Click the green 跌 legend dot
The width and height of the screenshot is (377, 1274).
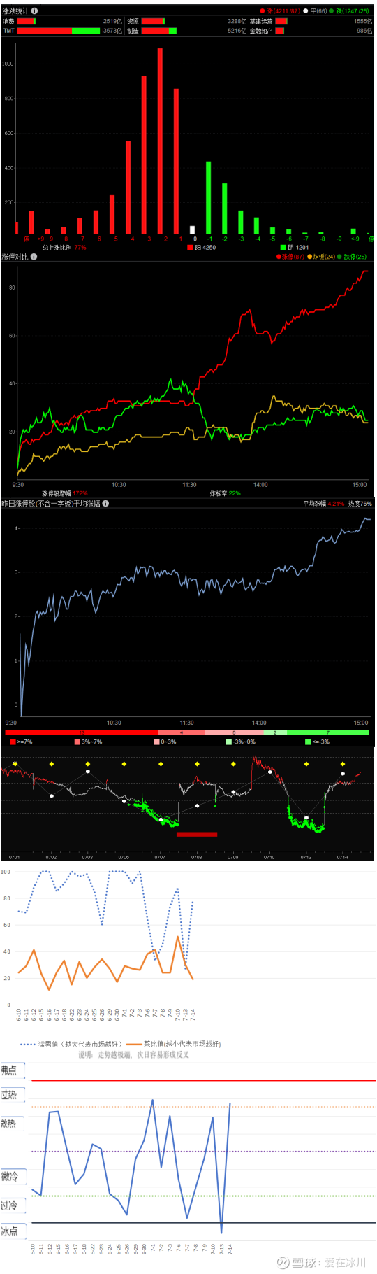coord(332,11)
